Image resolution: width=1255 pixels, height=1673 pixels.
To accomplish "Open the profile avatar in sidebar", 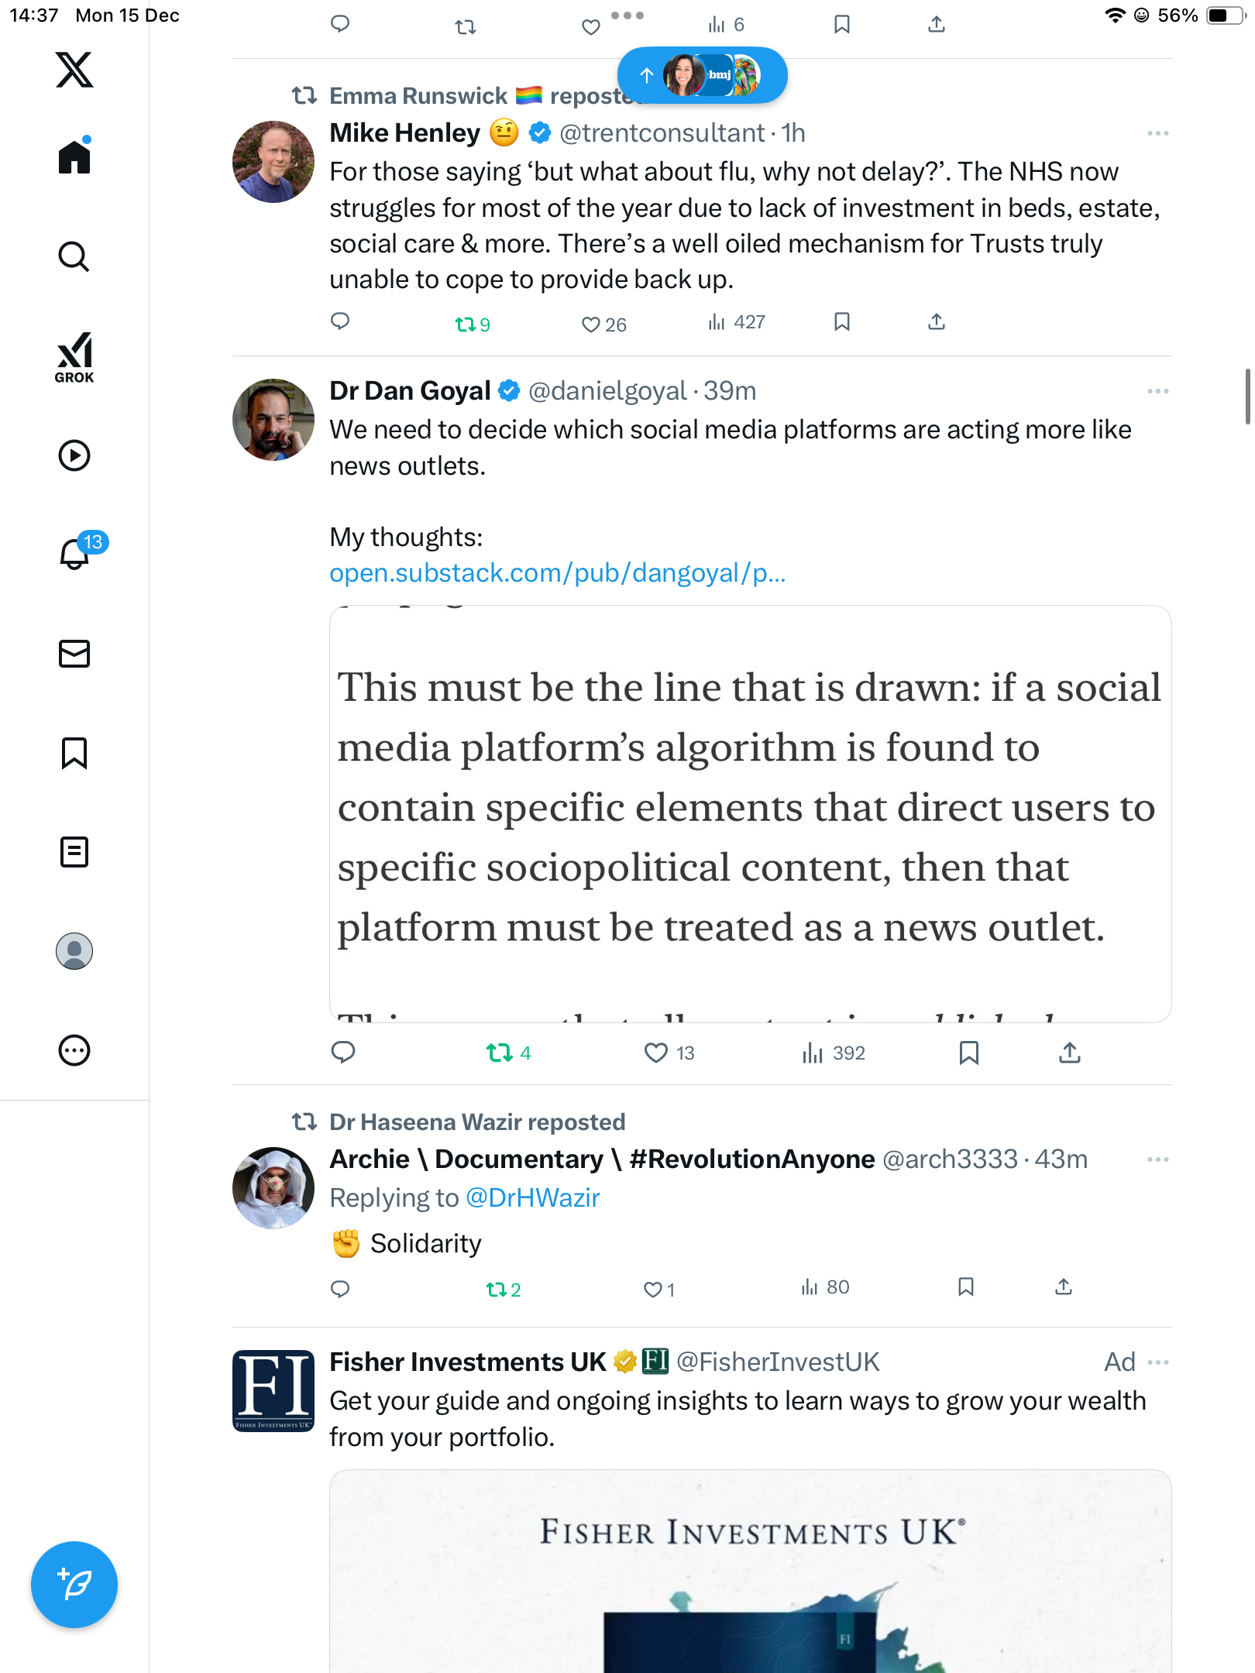I will pyautogui.click(x=74, y=951).
